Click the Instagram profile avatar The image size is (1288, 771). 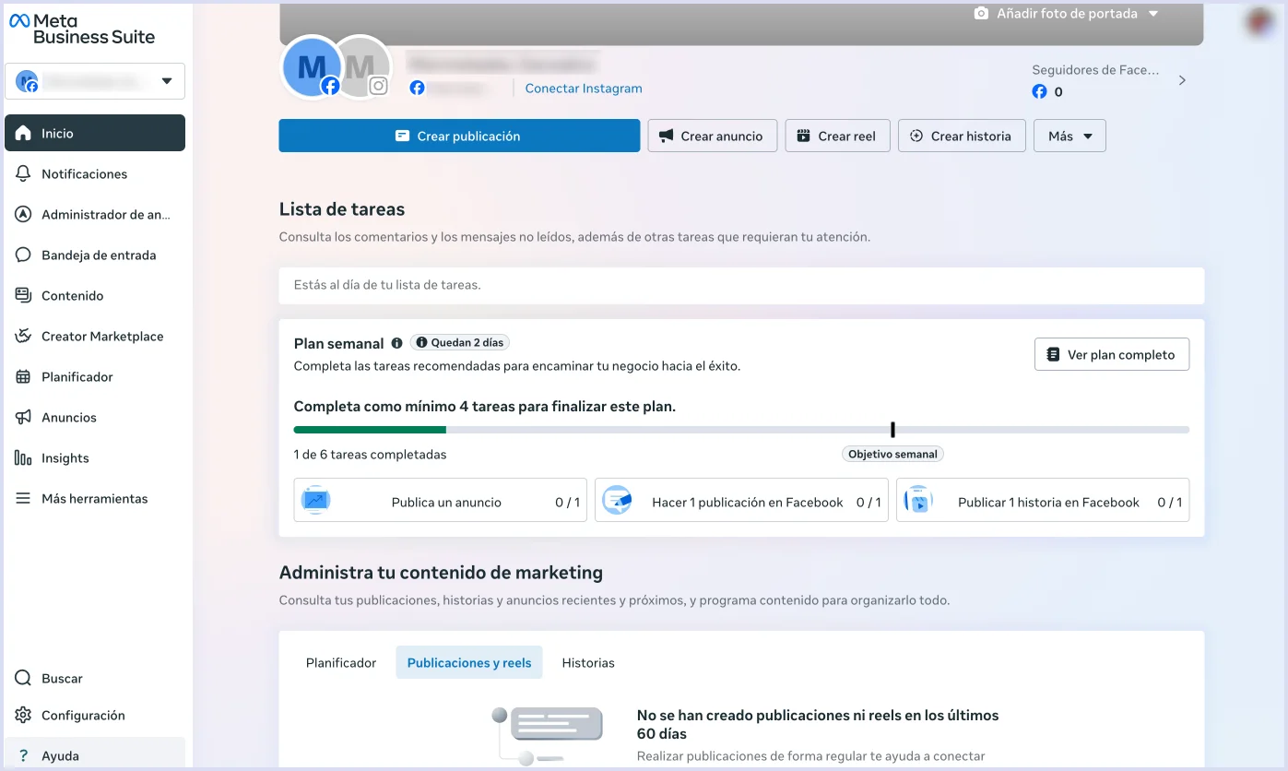pyautogui.click(x=364, y=66)
